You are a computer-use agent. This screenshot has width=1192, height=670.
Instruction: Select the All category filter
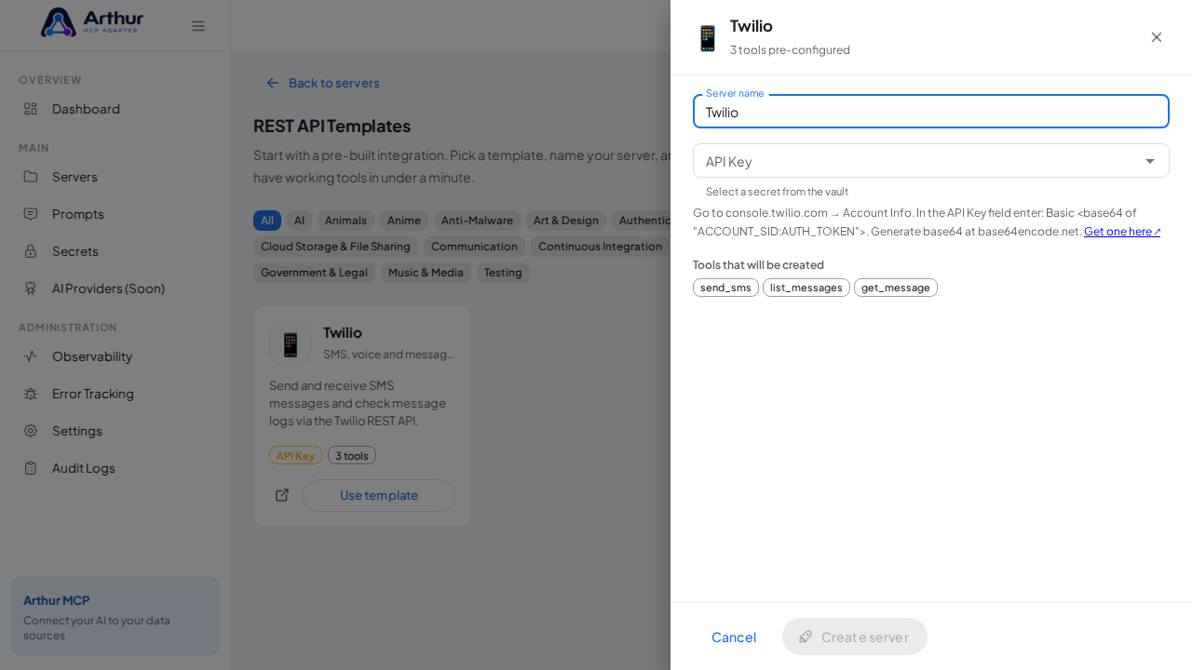[267, 221]
